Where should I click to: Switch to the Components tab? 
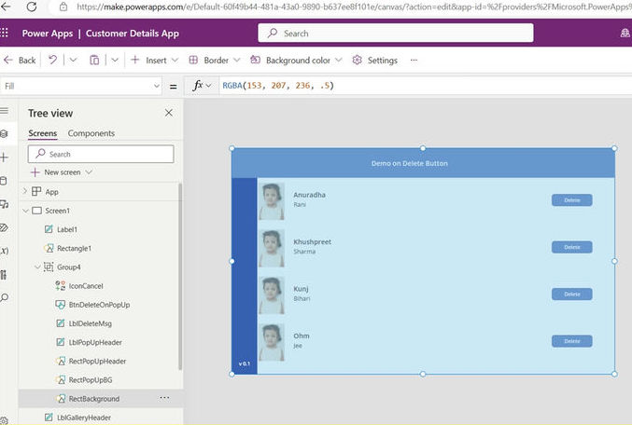pyautogui.click(x=91, y=133)
